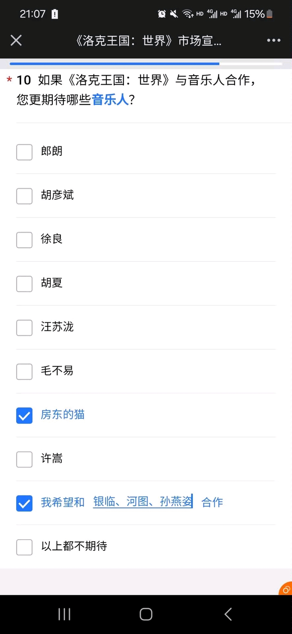Choose the 汪苏泷 checkbox

click(24, 327)
